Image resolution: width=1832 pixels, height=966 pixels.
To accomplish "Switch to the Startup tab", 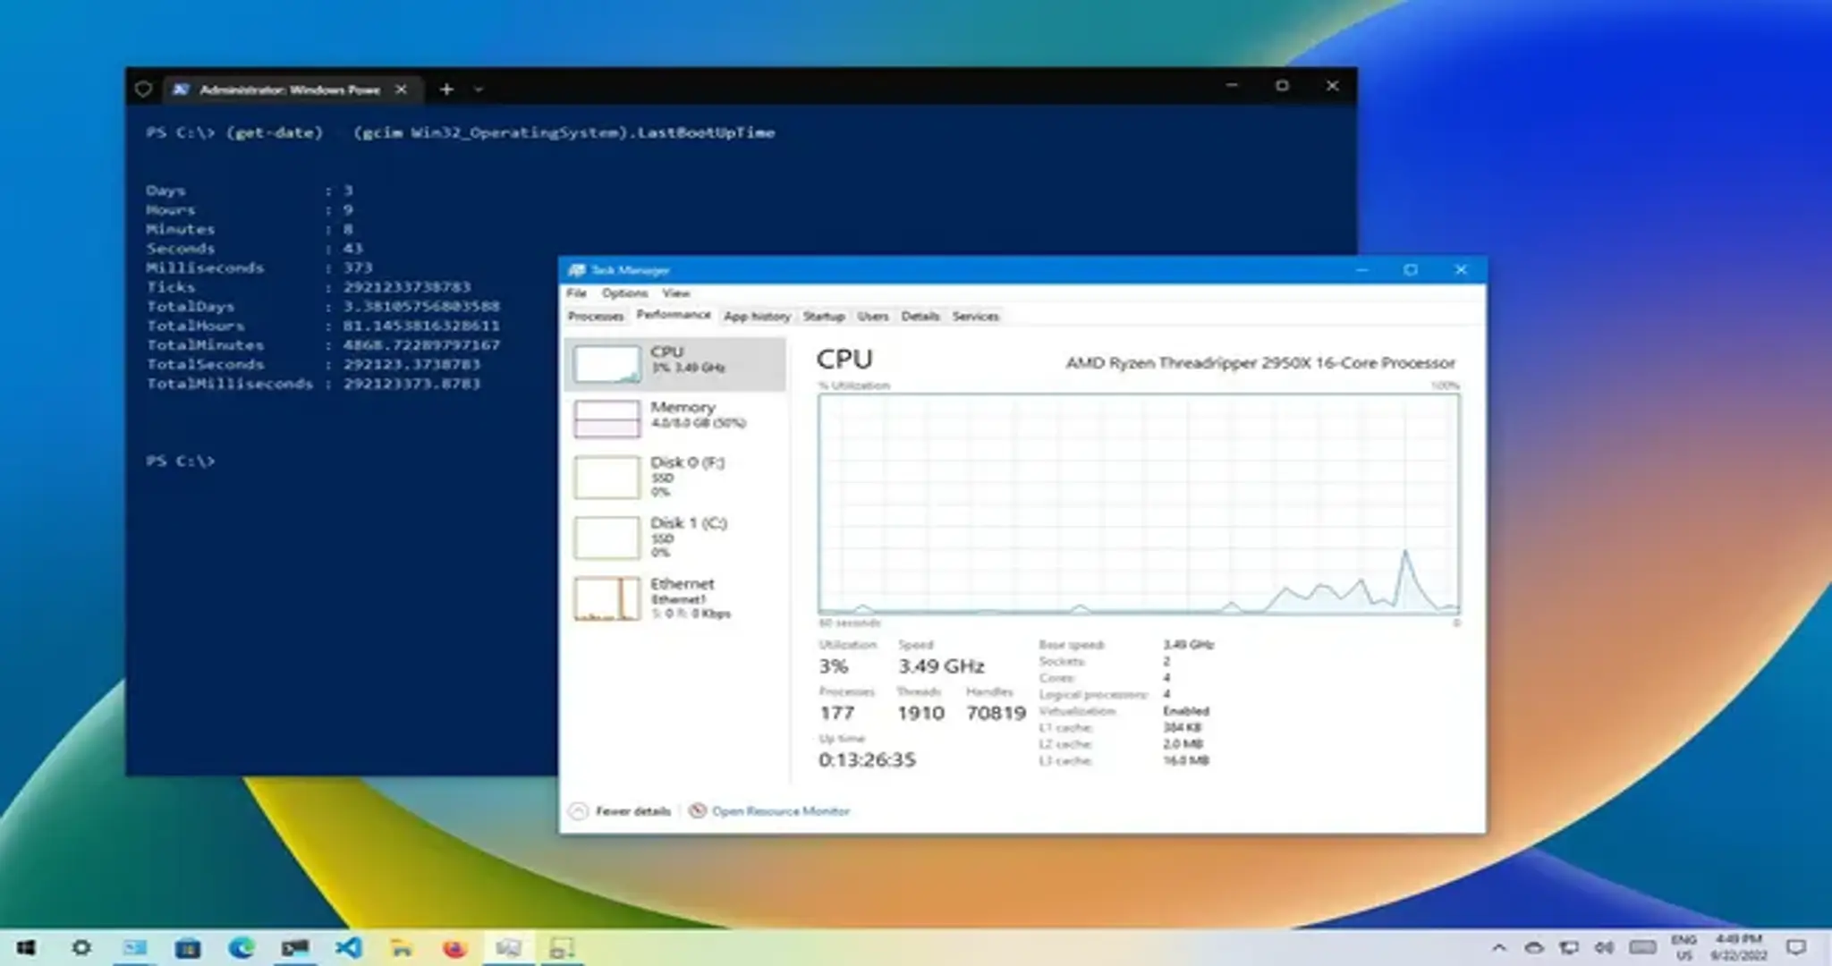I will (823, 316).
